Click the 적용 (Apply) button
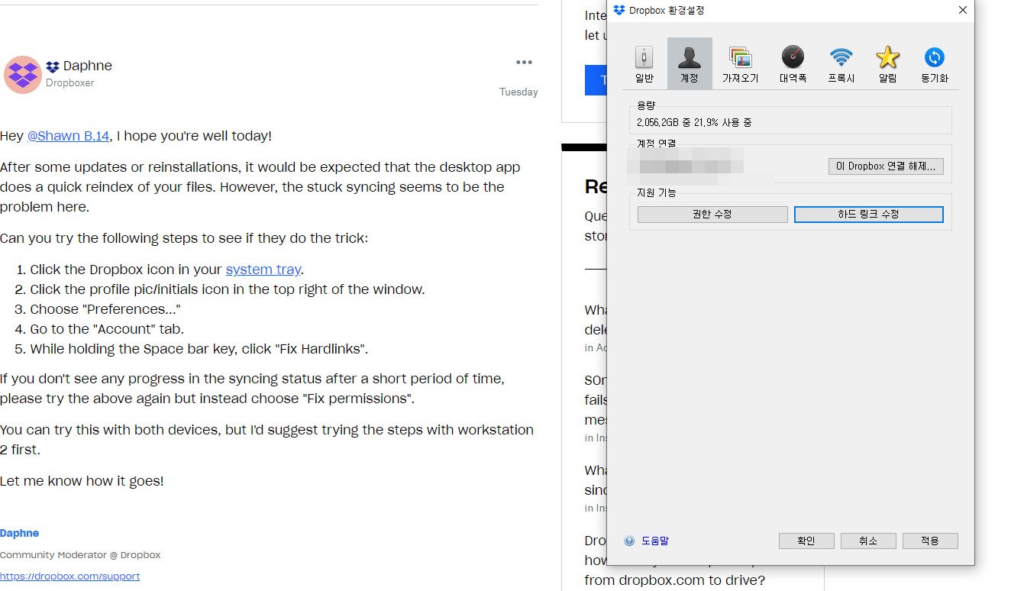Screen dimensions: 1011x591 930,541
